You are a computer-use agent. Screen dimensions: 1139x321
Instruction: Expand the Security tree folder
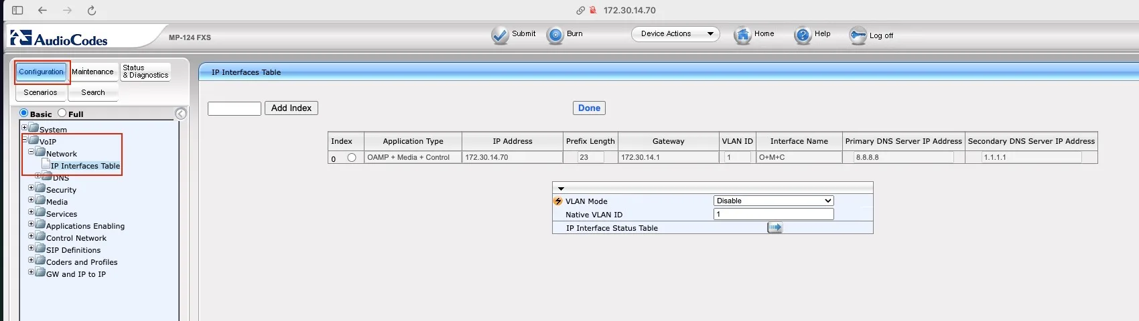tap(31, 188)
